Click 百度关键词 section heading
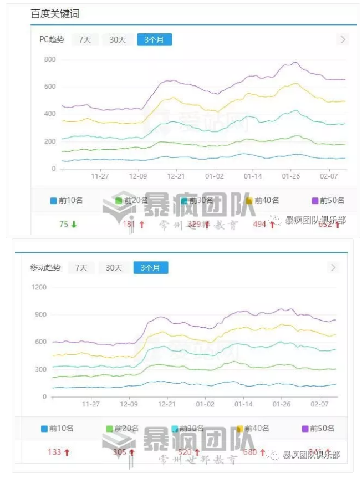Screen dimensions: 362x478 55,13
